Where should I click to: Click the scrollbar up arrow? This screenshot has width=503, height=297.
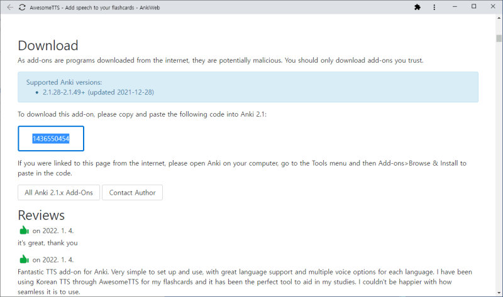click(499, 19)
